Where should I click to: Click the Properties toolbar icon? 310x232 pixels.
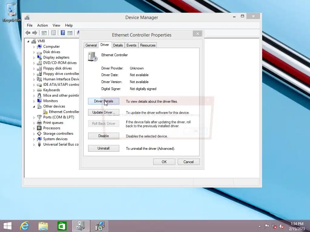point(53,33)
